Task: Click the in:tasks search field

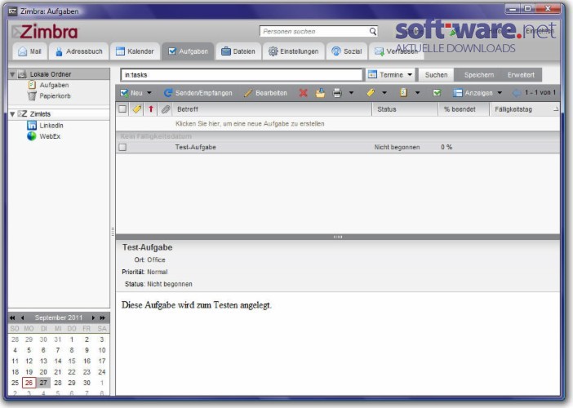Action: 241,75
